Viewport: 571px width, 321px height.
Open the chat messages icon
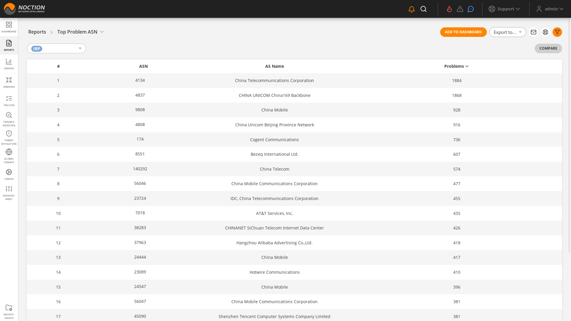(470, 9)
